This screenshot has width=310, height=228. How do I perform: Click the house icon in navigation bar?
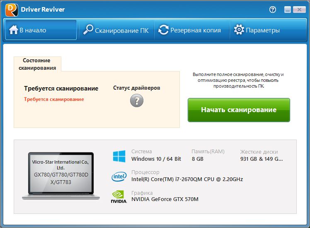pos(13,30)
